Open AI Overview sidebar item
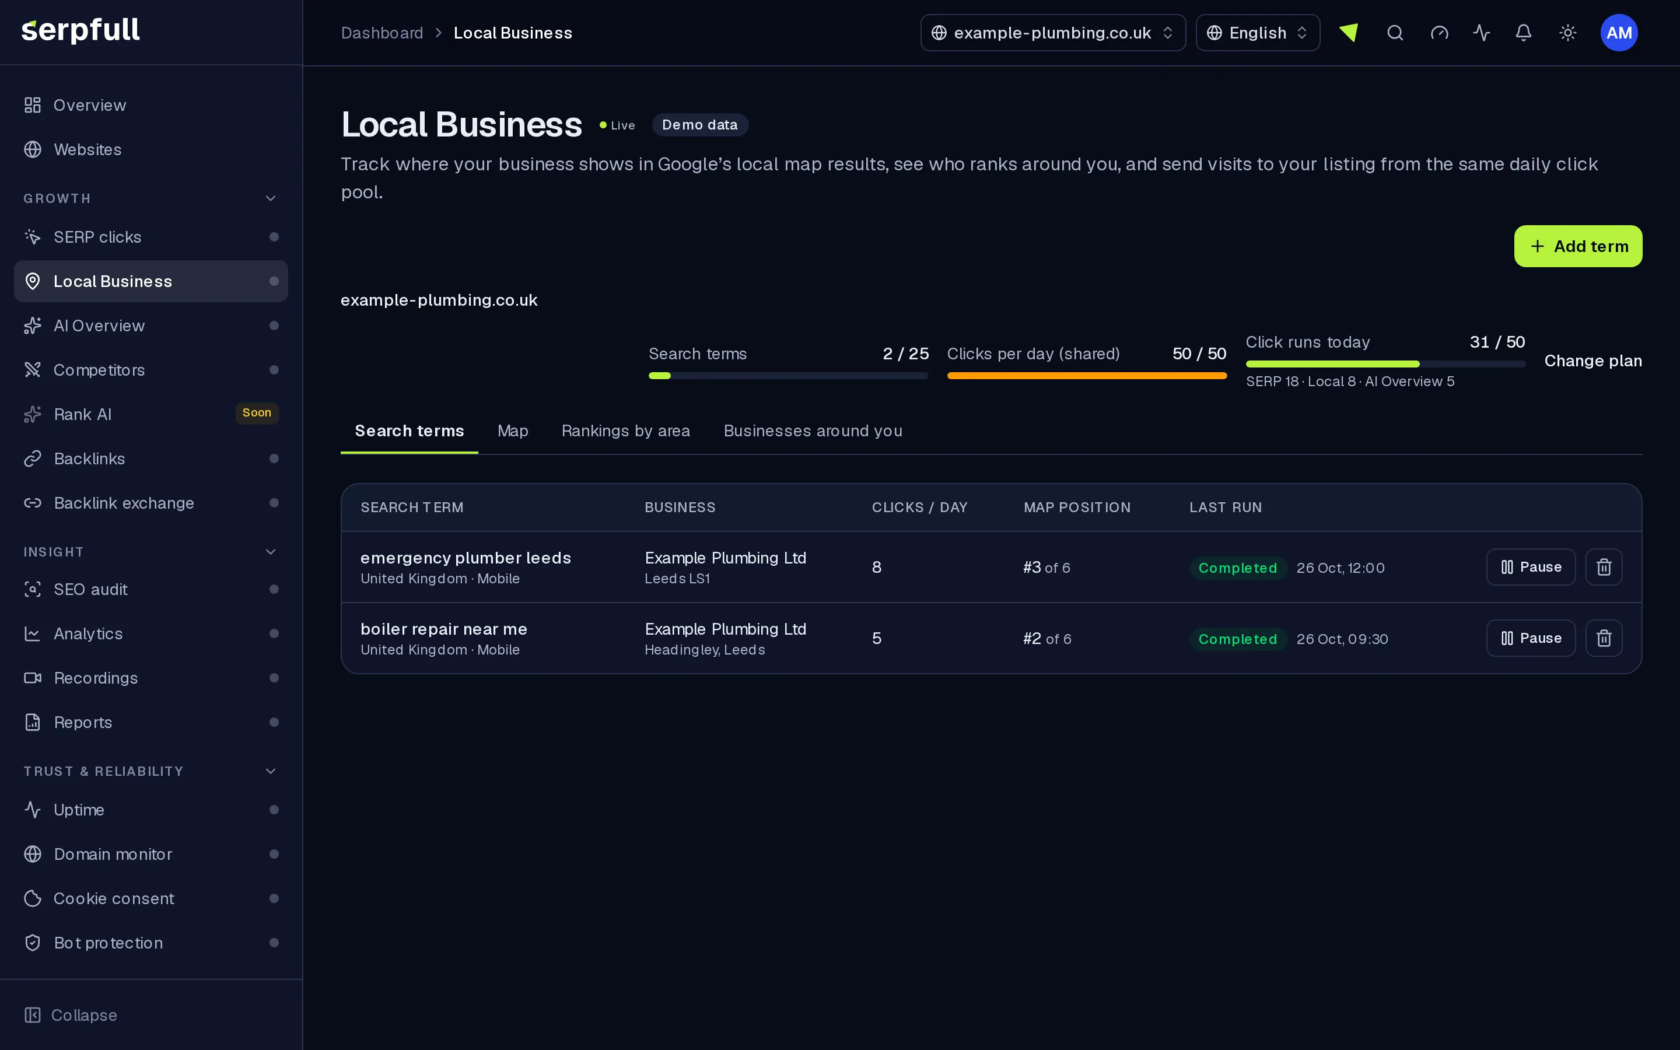Image resolution: width=1680 pixels, height=1050 pixels. click(150, 325)
